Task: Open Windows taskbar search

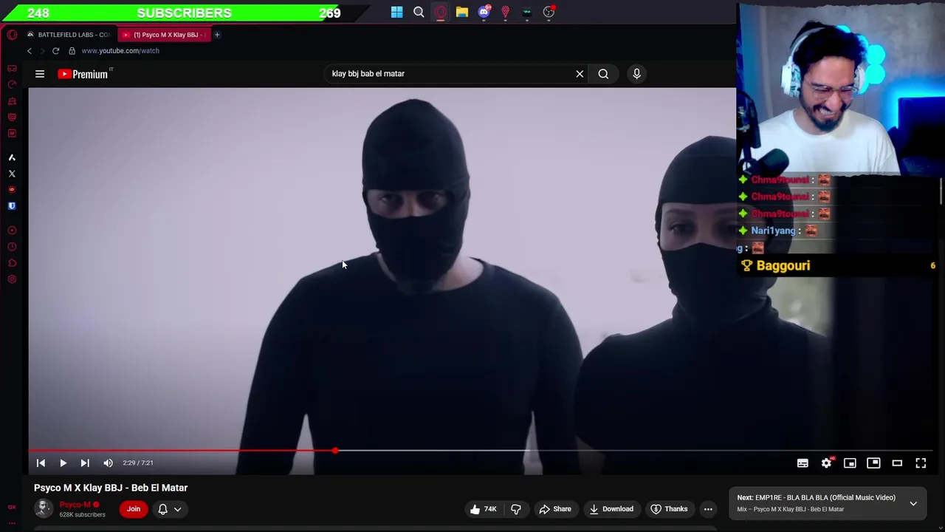Action: [x=419, y=12]
